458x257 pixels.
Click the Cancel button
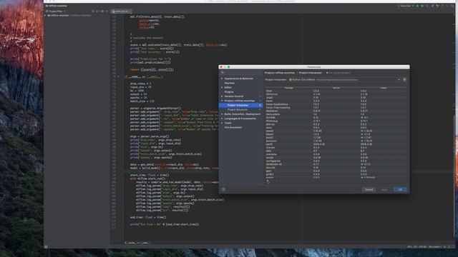coord(369,189)
